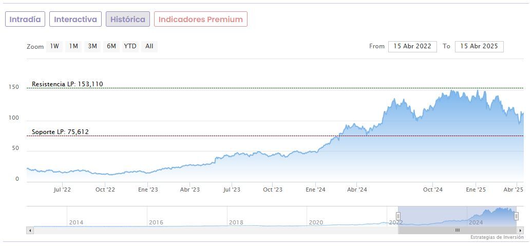Edit the From date field
532x246 pixels.
click(x=412, y=46)
